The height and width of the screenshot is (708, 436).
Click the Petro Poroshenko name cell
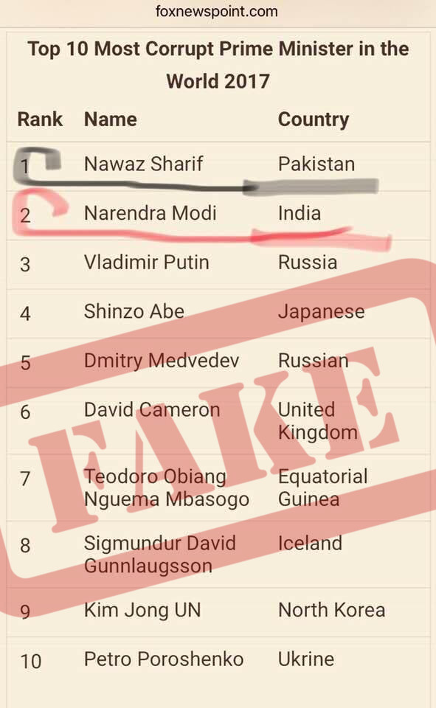(x=164, y=659)
